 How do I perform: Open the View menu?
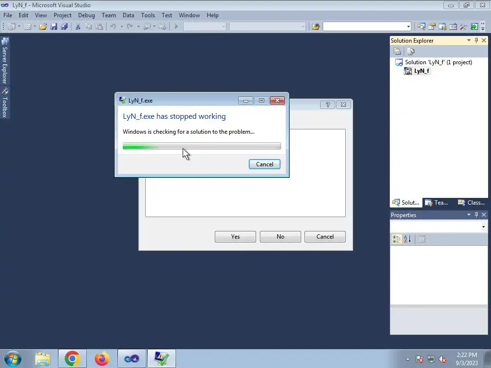click(41, 15)
